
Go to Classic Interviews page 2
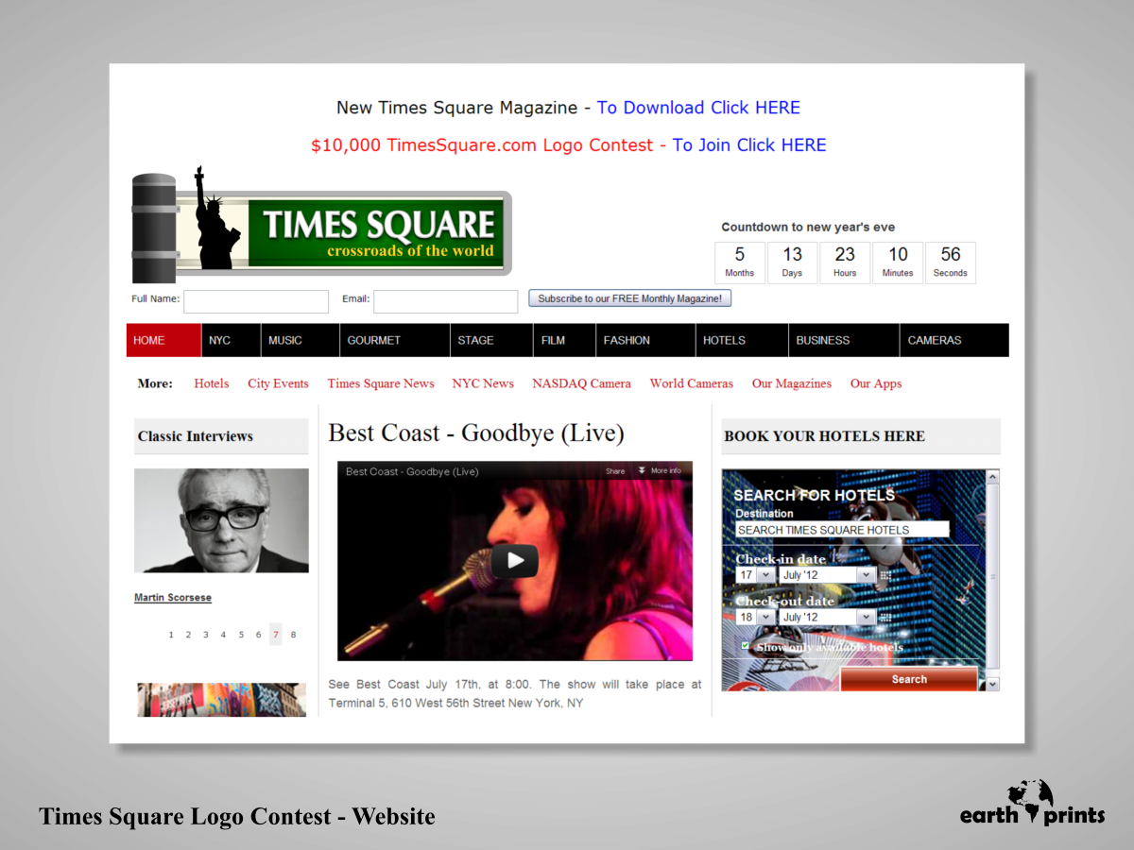[188, 635]
